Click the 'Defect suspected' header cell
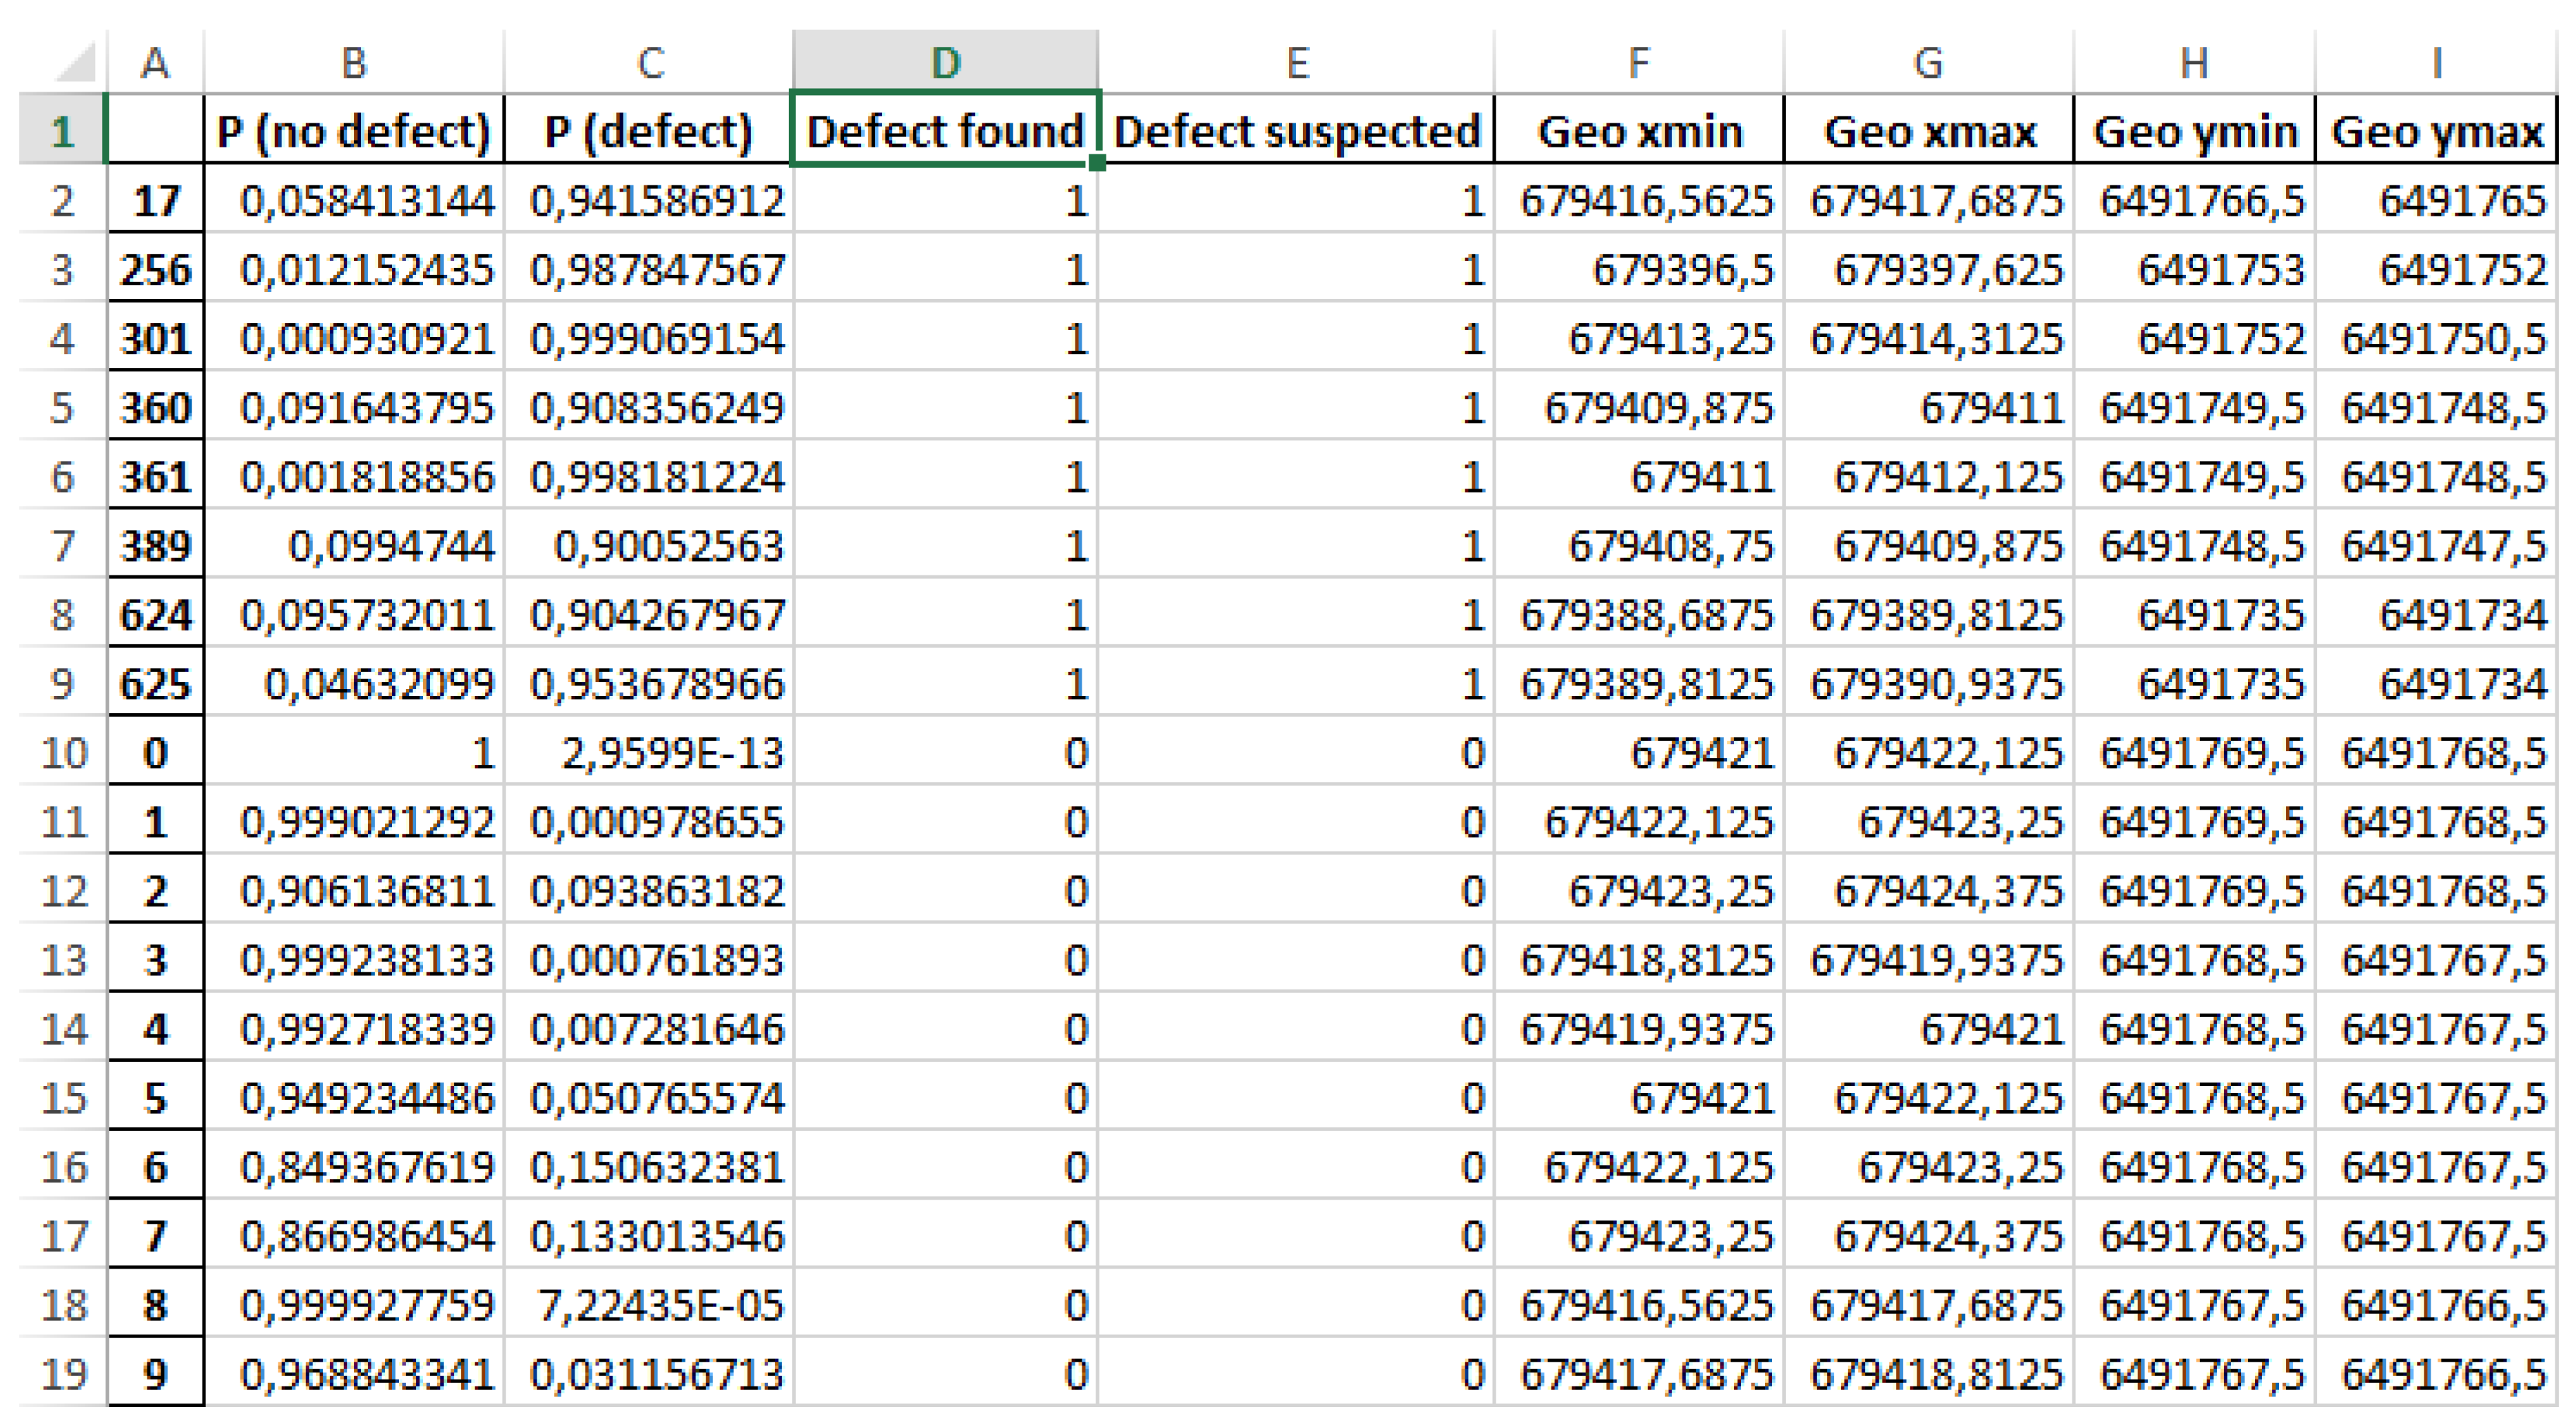2576x1425 pixels. point(1296,131)
